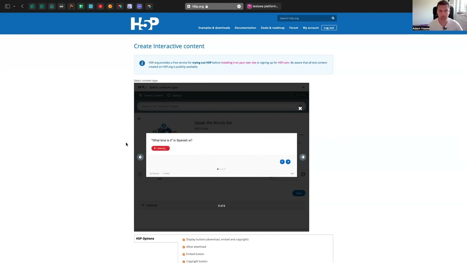Screen dimensions: 467x263
Task: Click the Log out button
Action: pyautogui.click(x=329, y=28)
